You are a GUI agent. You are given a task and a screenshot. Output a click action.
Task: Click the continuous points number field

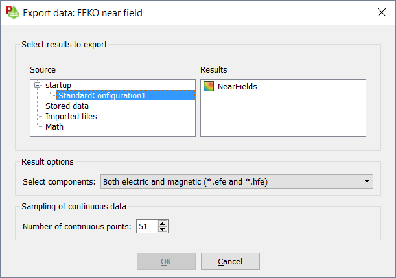tap(146, 227)
